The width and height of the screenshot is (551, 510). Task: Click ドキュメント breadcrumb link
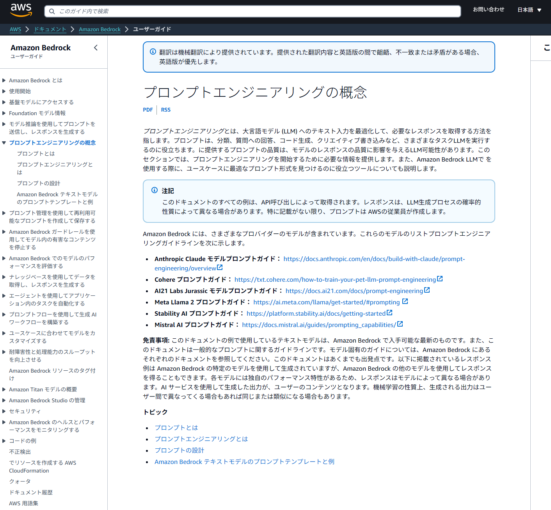point(50,29)
